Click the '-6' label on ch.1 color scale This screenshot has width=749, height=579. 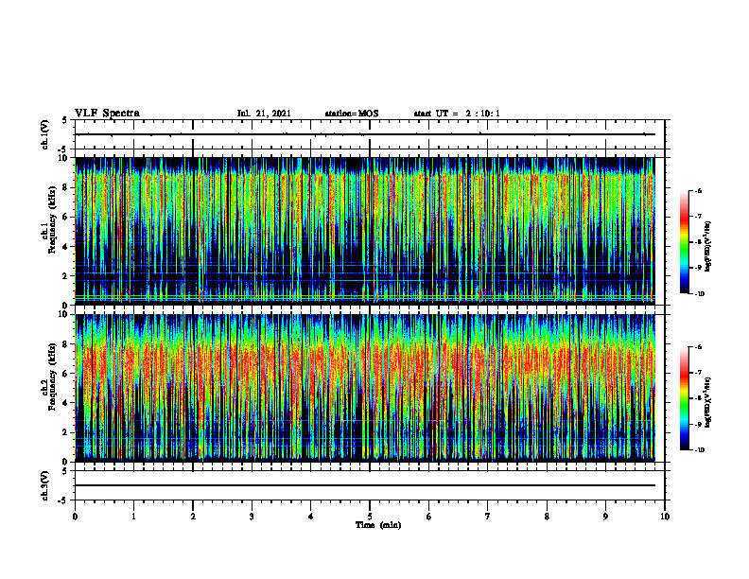698,190
